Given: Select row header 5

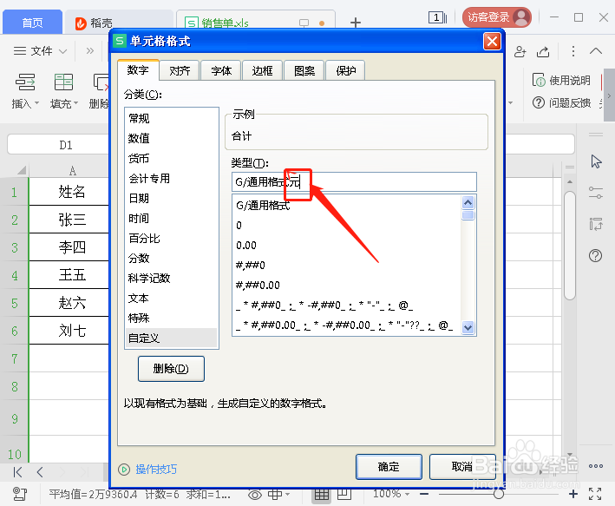Looking at the screenshot, I should click(x=15, y=303).
